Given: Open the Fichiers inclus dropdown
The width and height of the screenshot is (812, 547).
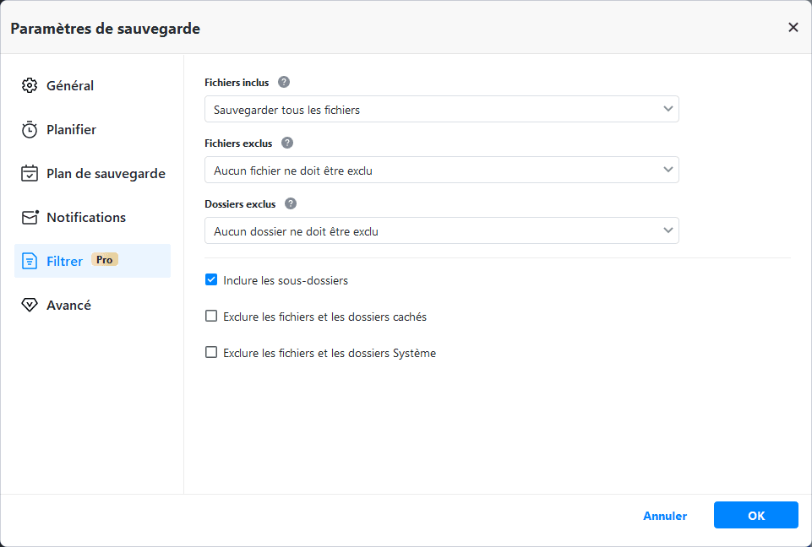Looking at the screenshot, I should [441, 109].
